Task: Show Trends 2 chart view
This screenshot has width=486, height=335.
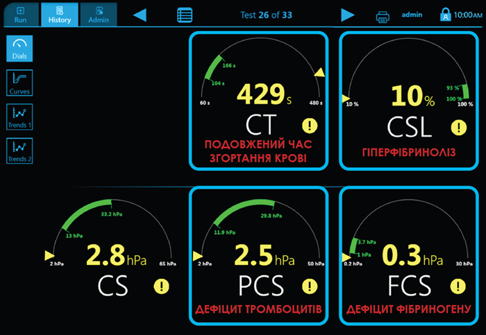Action: 20,151
